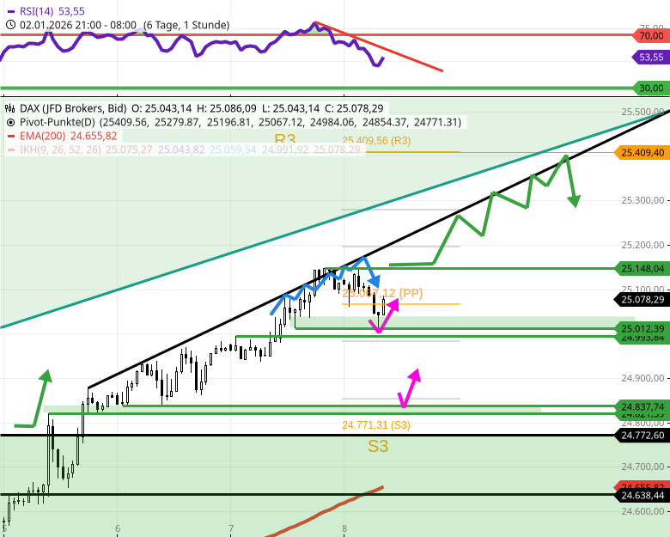Click the orange 25.409,40 price label

642,152
